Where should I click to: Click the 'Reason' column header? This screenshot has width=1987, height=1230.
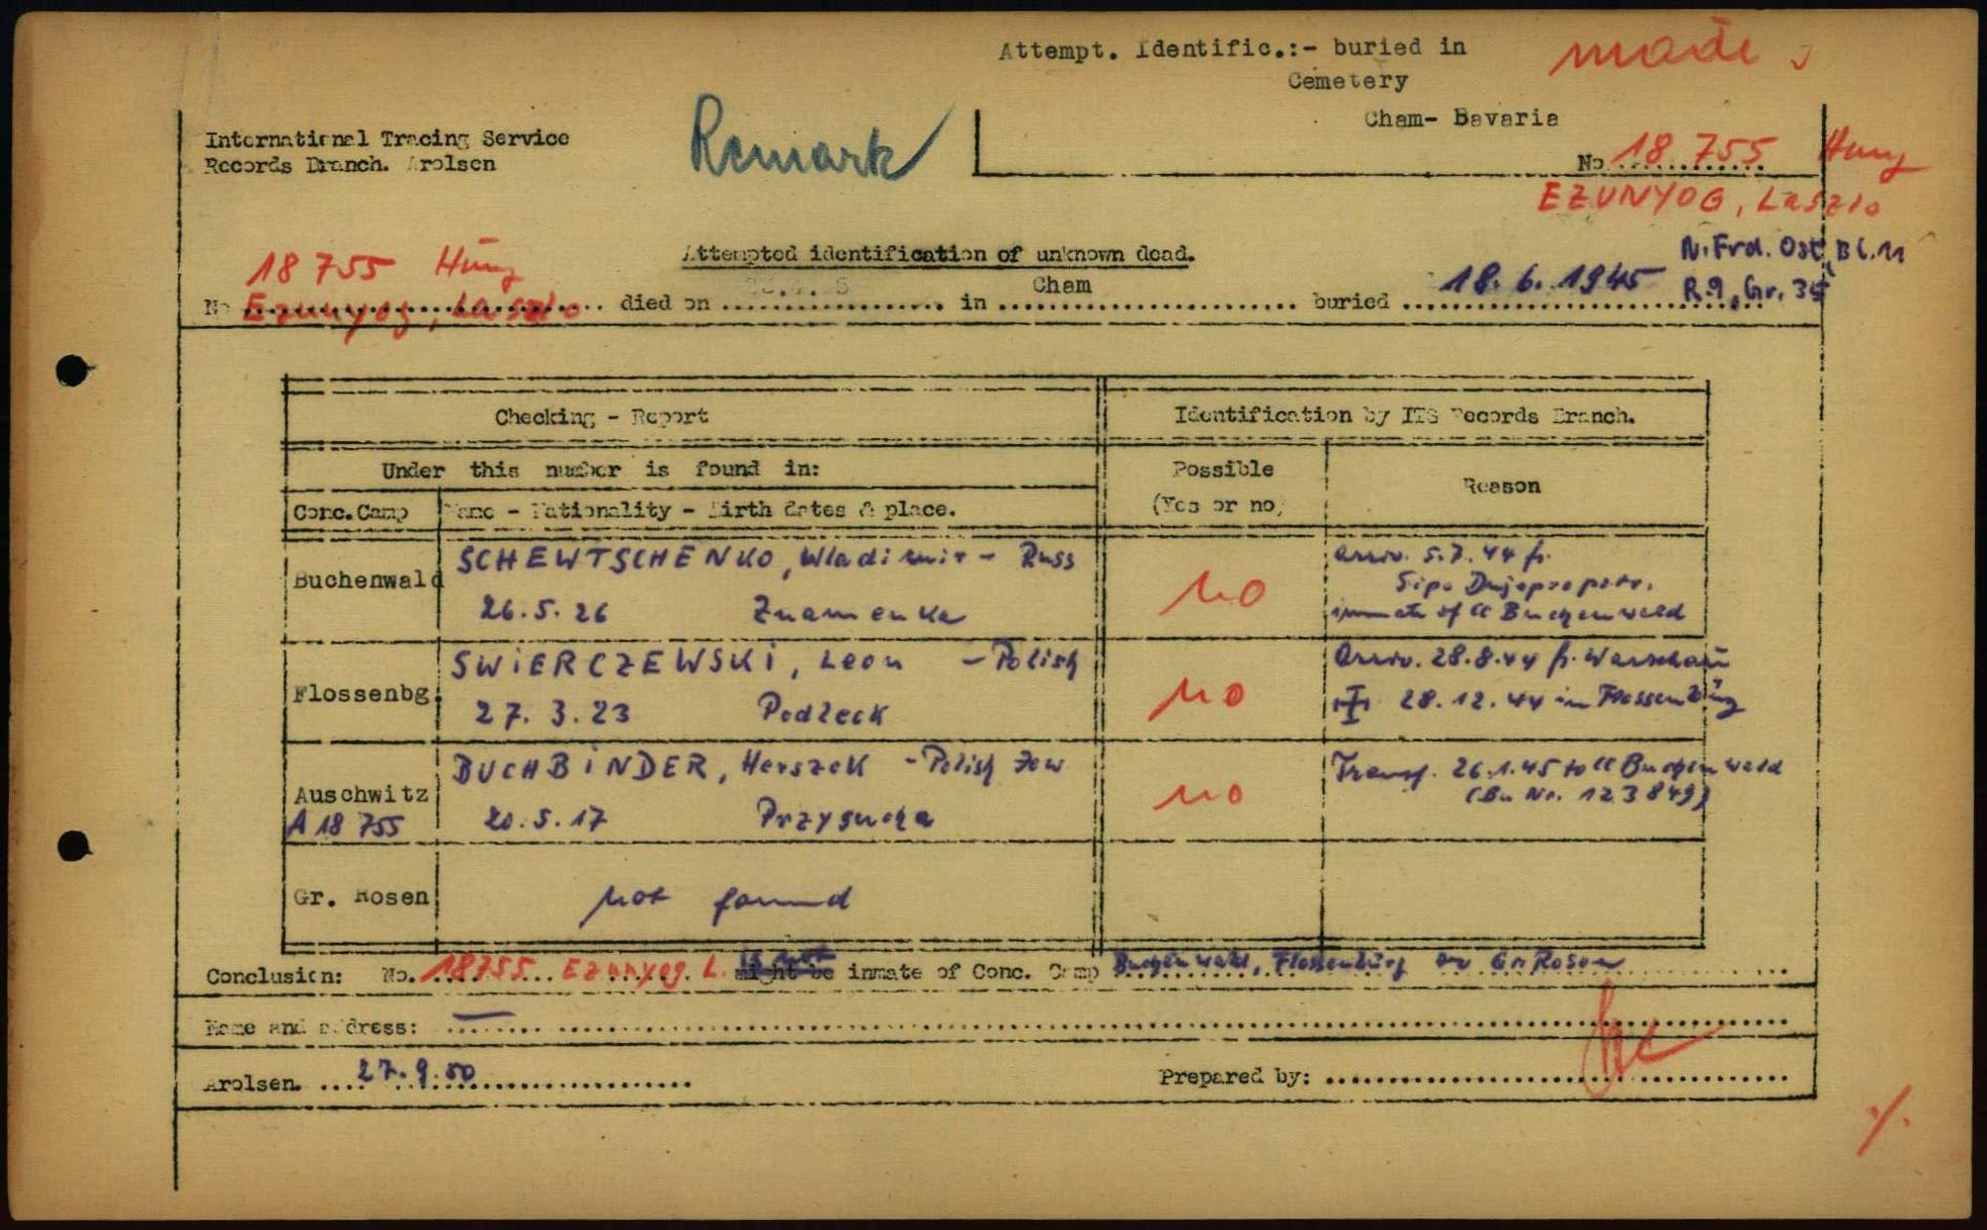point(1500,486)
